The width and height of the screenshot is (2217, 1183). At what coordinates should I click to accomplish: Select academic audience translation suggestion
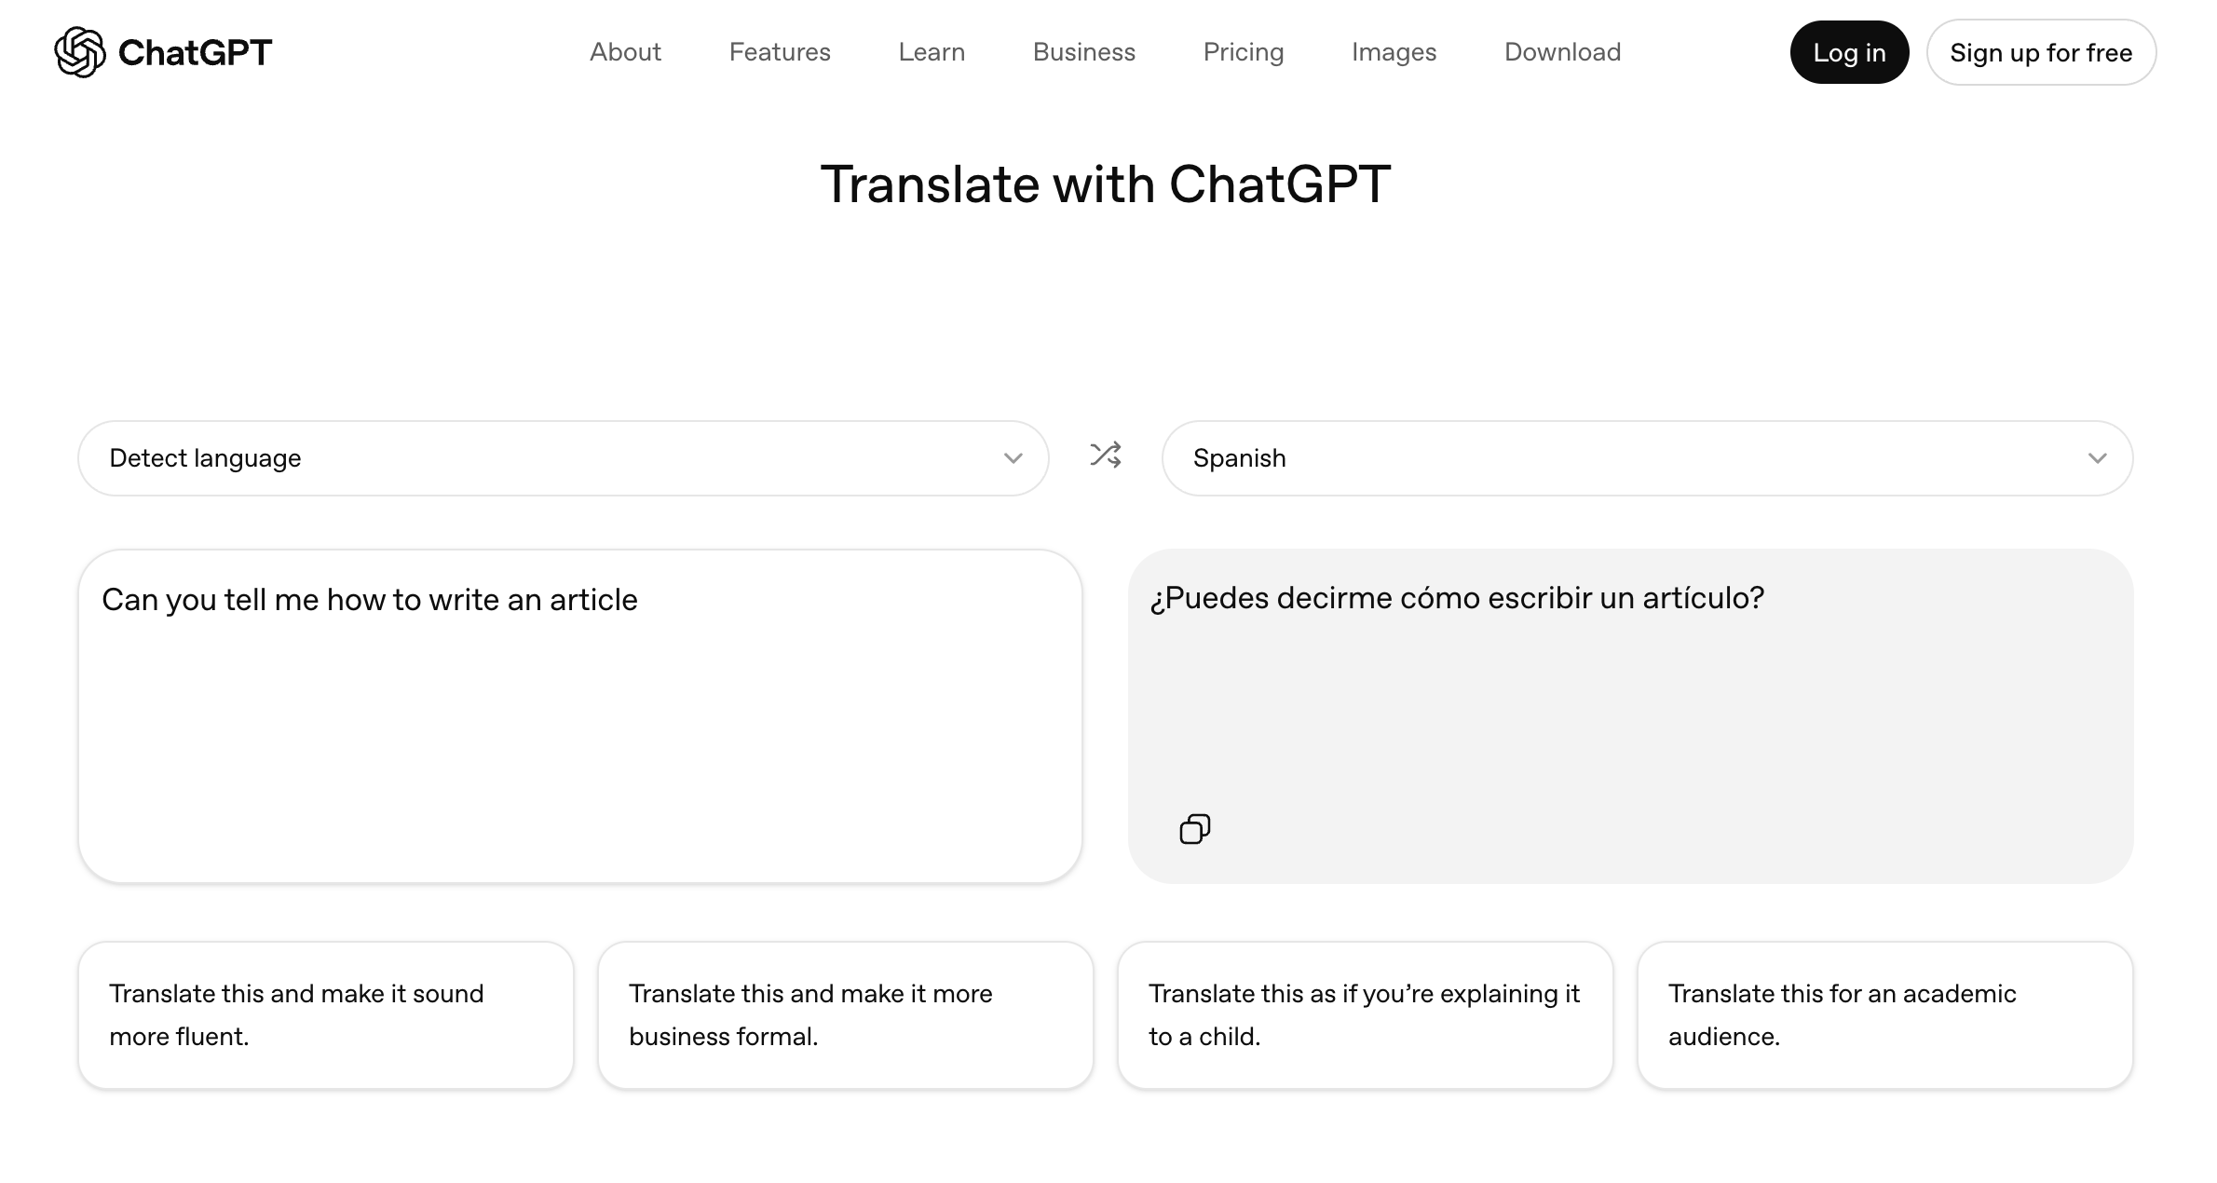pyautogui.click(x=1884, y=1014)
